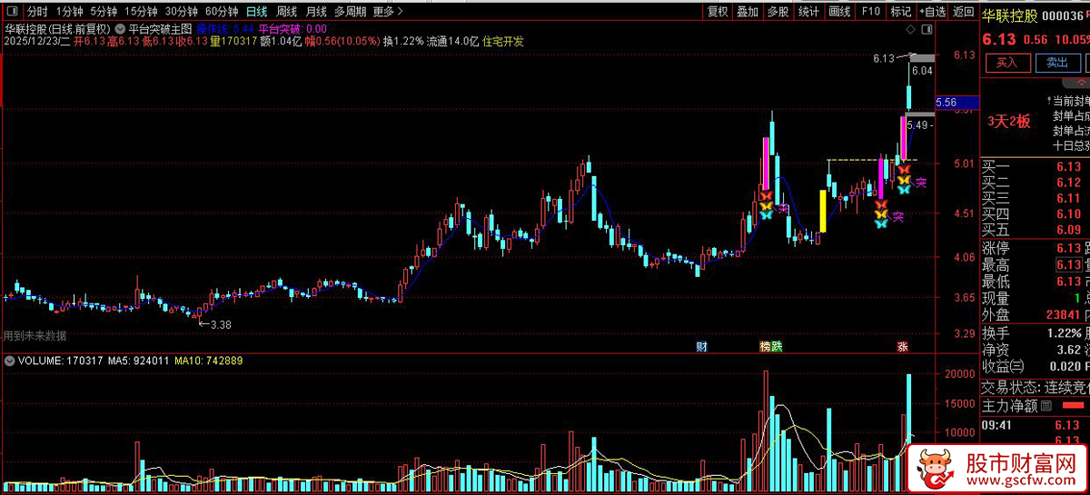Screen dimensions: 1090x495
Task: Click the F10 company info button
Action: click(870, 12)
